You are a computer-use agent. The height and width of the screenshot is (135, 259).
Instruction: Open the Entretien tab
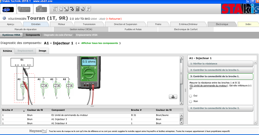click(x=36, y=24)
